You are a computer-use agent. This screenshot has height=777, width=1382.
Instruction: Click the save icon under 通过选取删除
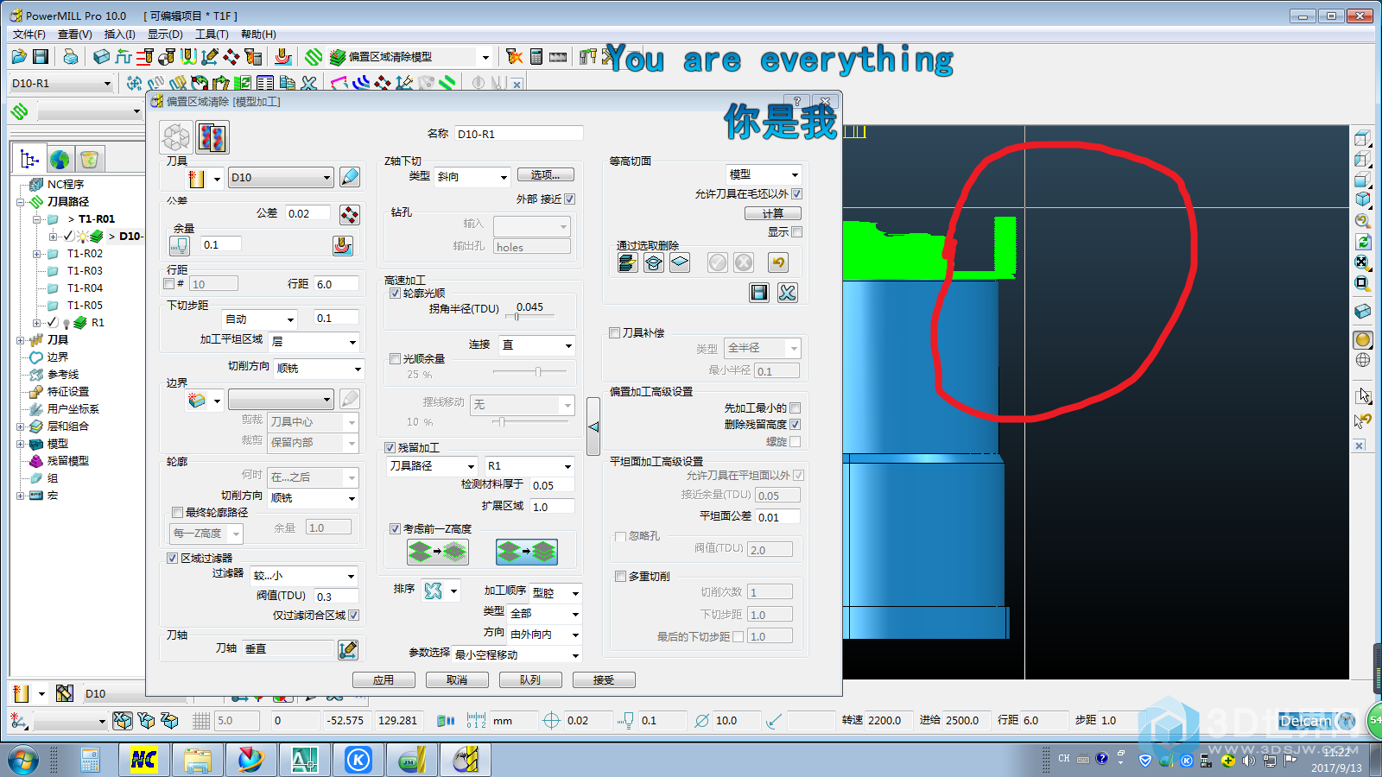pyautogui.click(x=759, y=293)
